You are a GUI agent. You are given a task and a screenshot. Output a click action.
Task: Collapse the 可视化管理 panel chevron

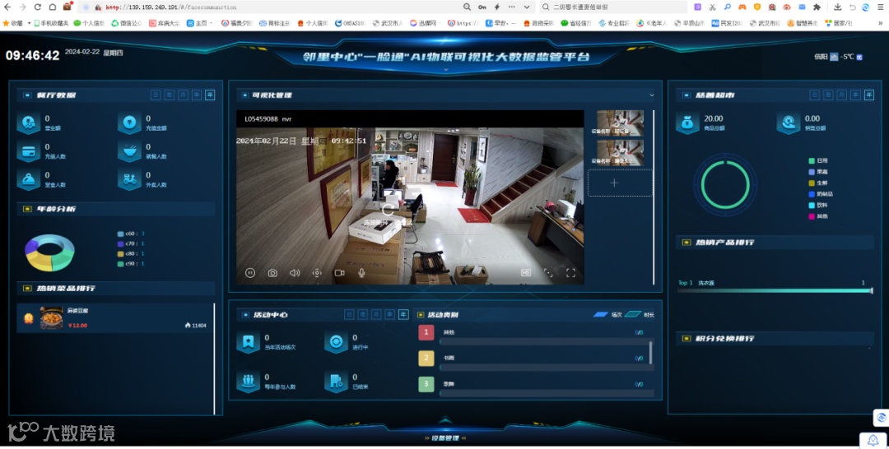tap(651, 95)
